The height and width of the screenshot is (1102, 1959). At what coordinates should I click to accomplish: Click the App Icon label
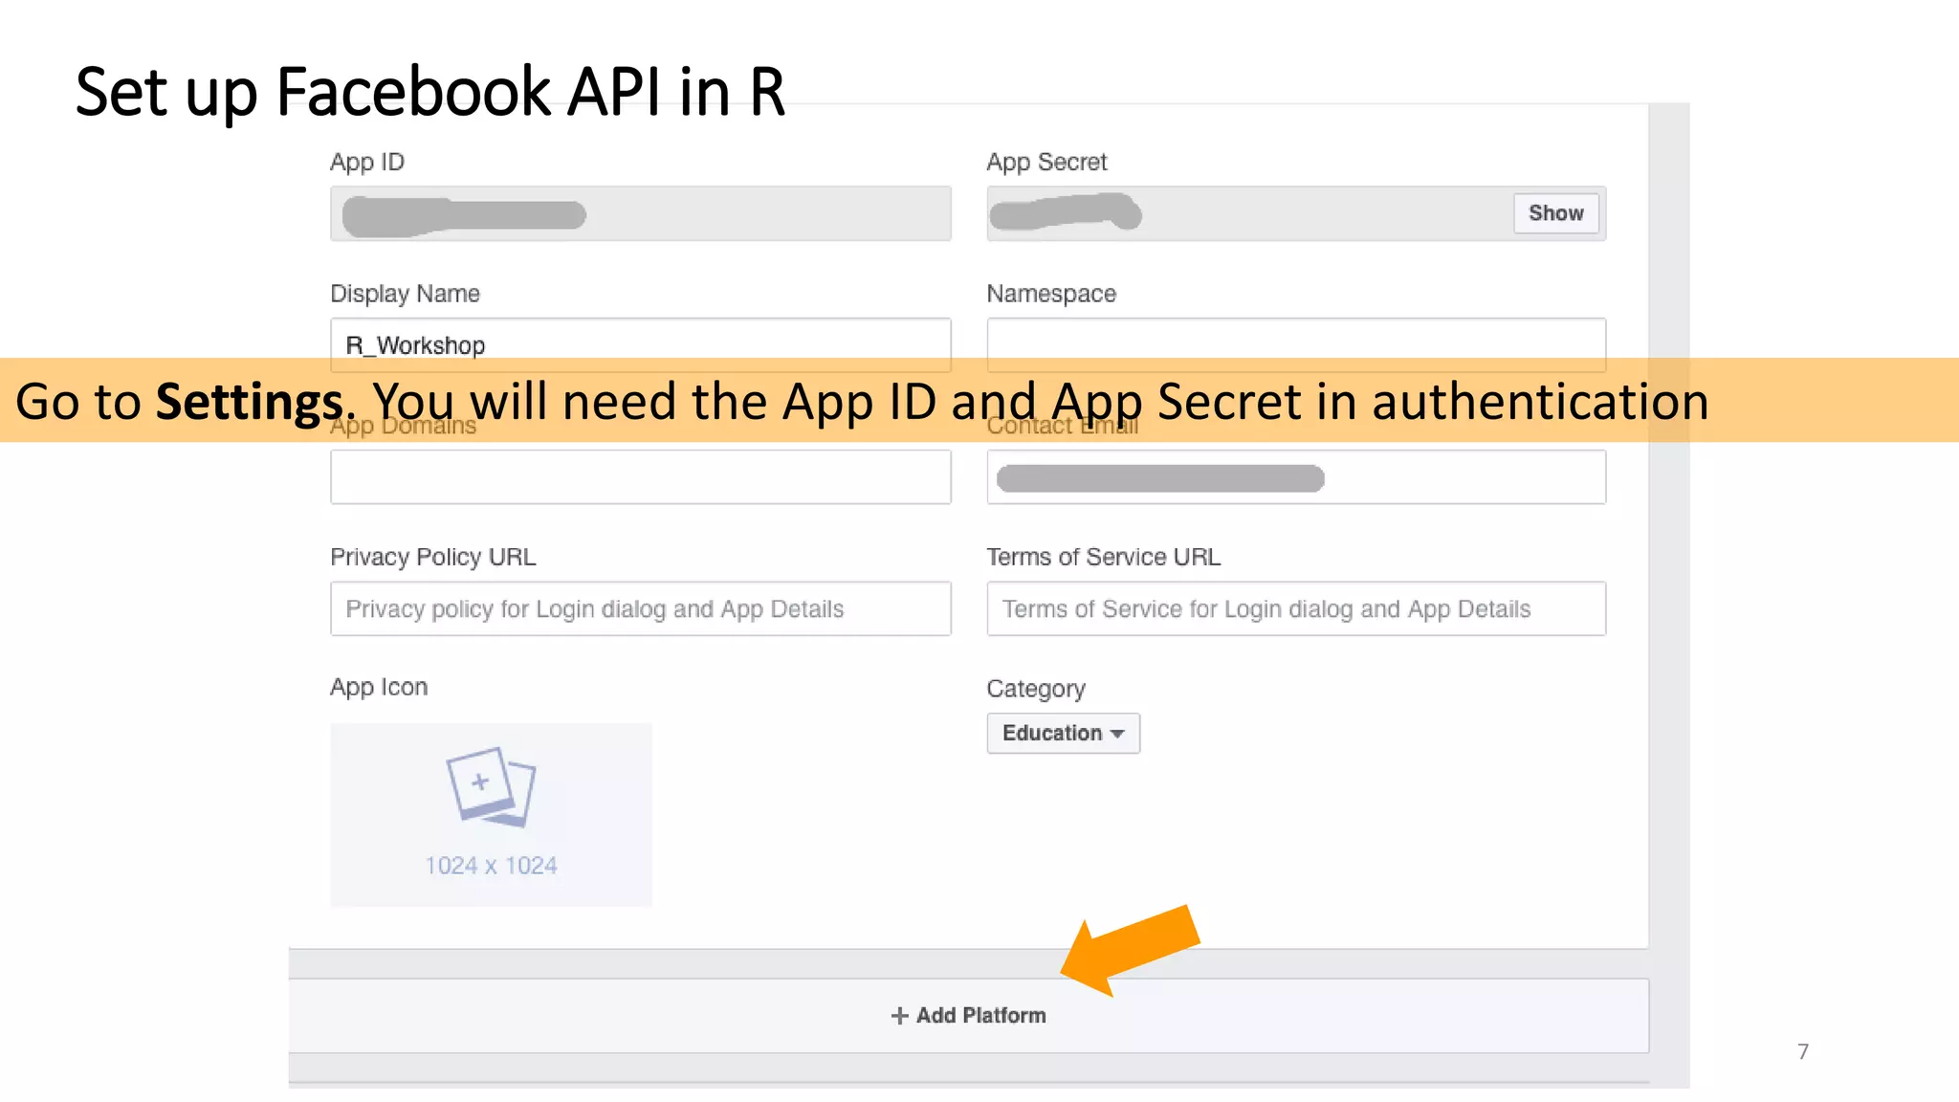coord(379,687)
